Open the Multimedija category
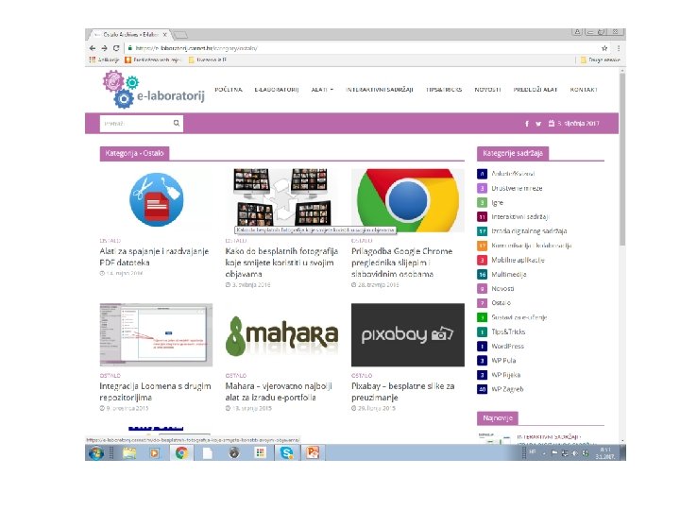Image resolution: width=680 pixels, height=510 pixels. point(509,275)
